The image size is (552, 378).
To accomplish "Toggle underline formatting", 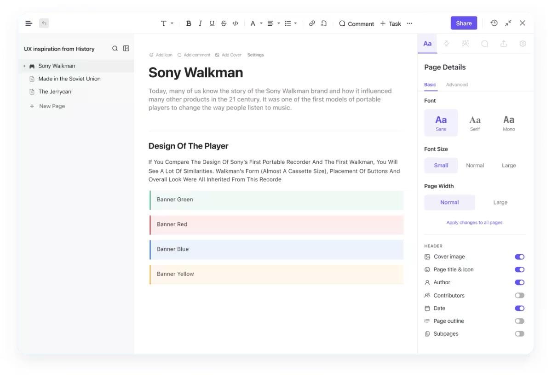I will click(x=212, y=23).
